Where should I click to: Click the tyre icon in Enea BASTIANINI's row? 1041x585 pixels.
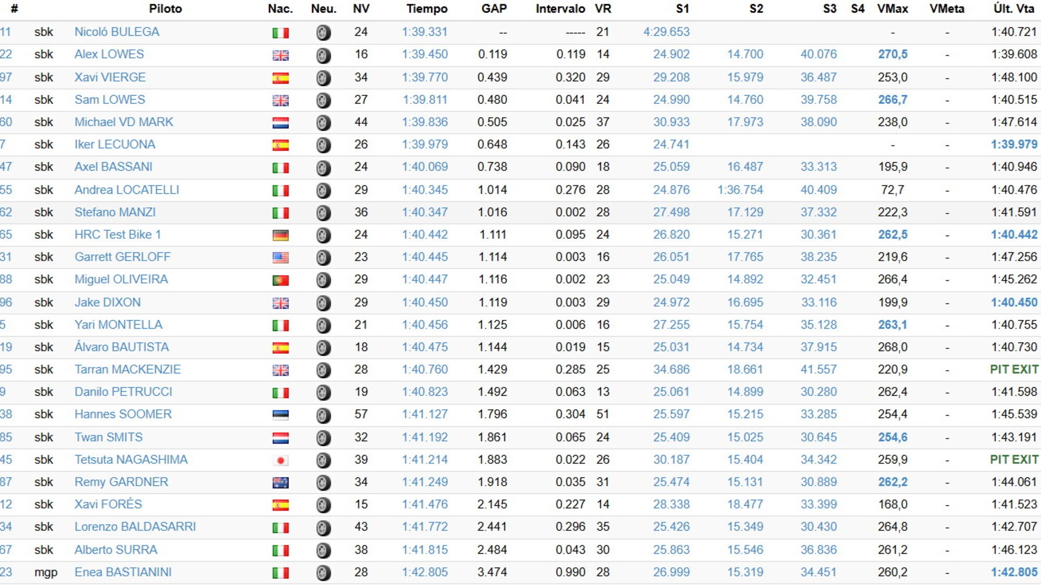(x=323, y=573)
